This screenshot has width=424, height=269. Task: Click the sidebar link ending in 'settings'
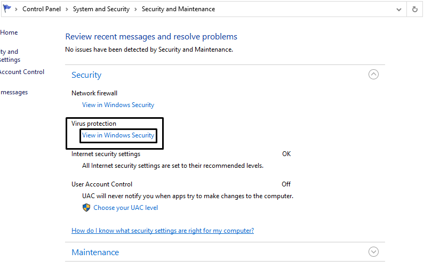pos(10,55)
